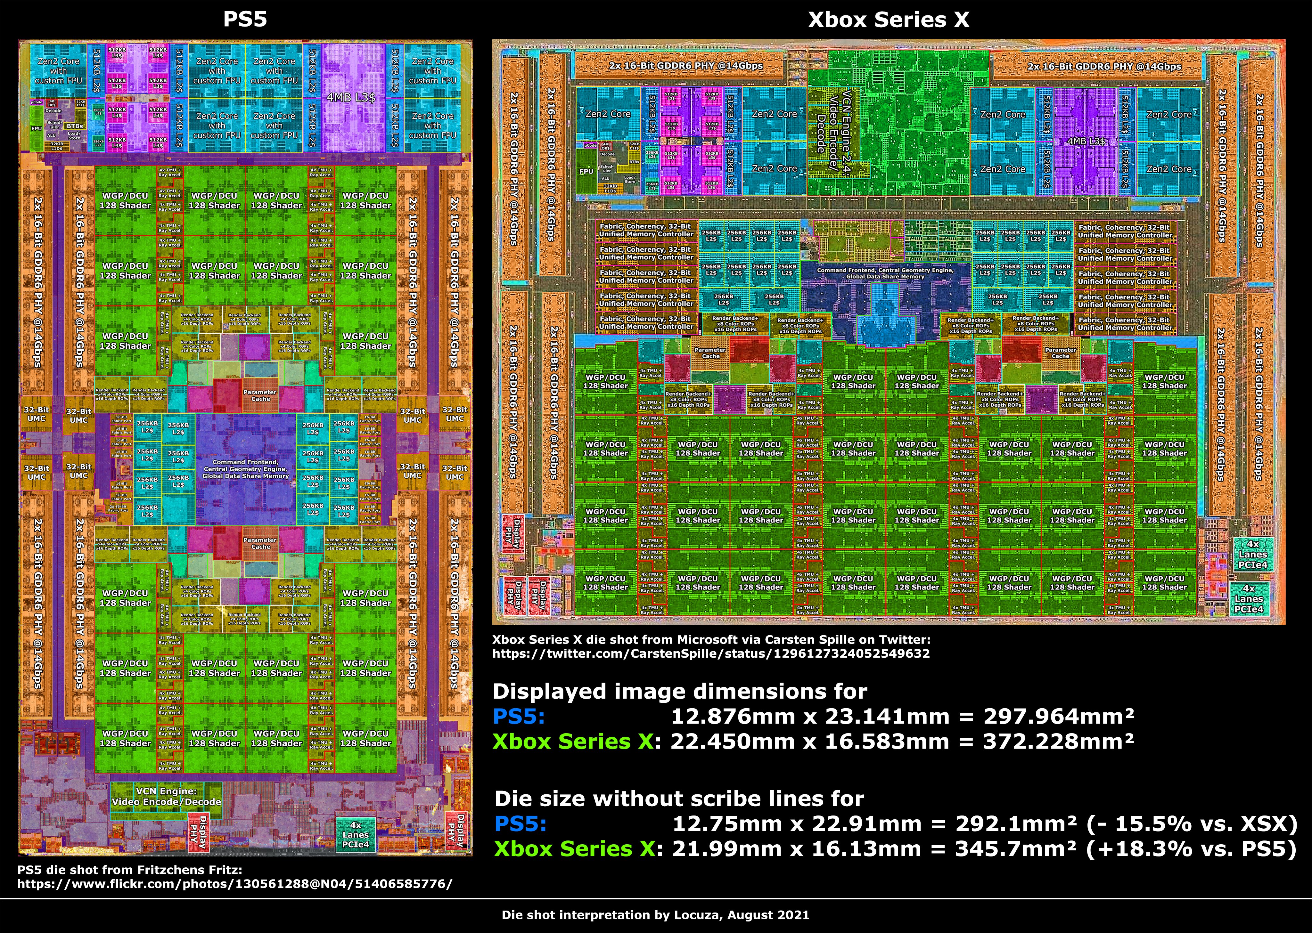1312x933 pixels.
Task: Click green 'Xbox Series X:' beside 345.7mm² line
Action: [579, 848]
